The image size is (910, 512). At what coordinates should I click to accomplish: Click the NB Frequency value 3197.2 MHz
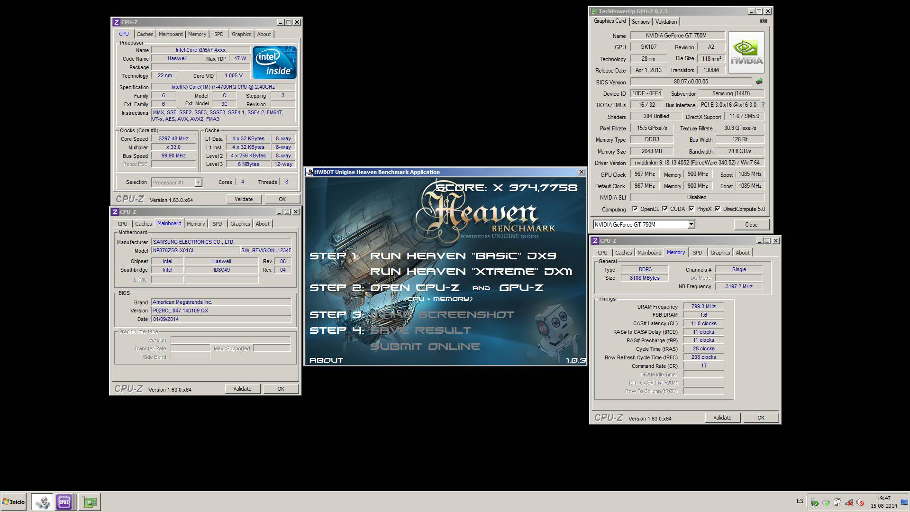point(738,286)
